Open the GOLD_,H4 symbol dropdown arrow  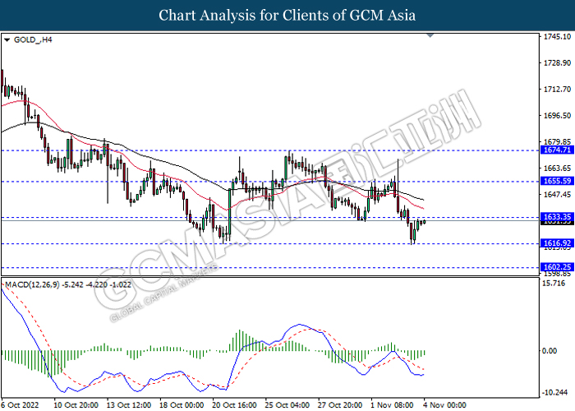(x=7, y=40)
